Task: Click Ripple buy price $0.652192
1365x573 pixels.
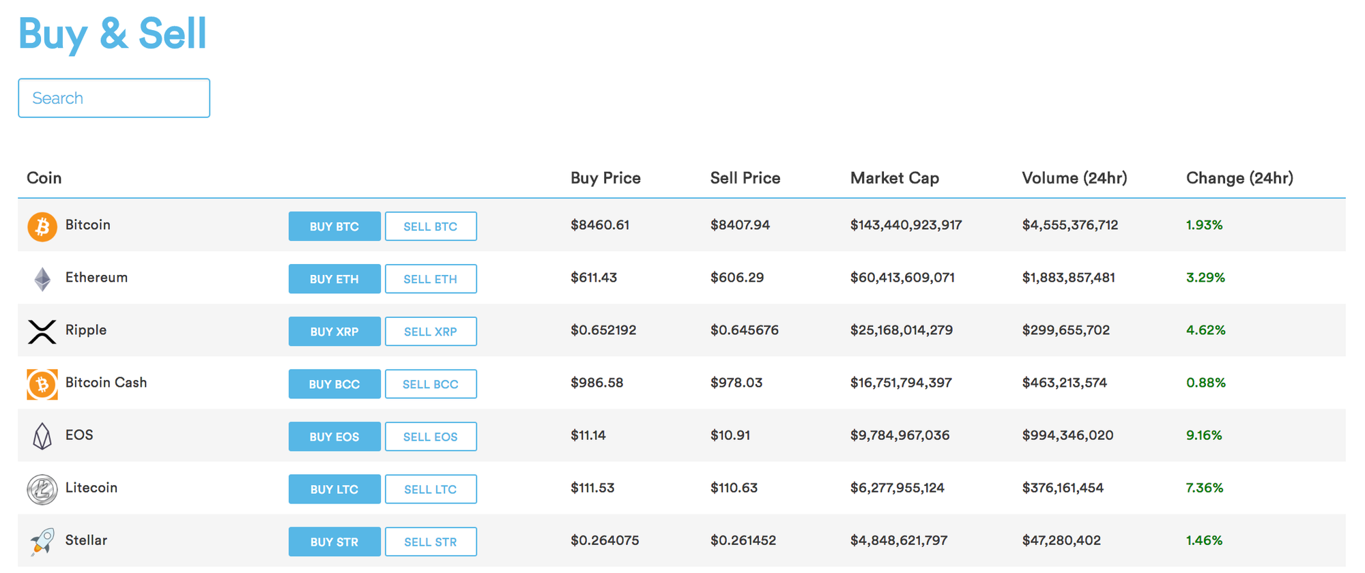Action: pos(603,330)
